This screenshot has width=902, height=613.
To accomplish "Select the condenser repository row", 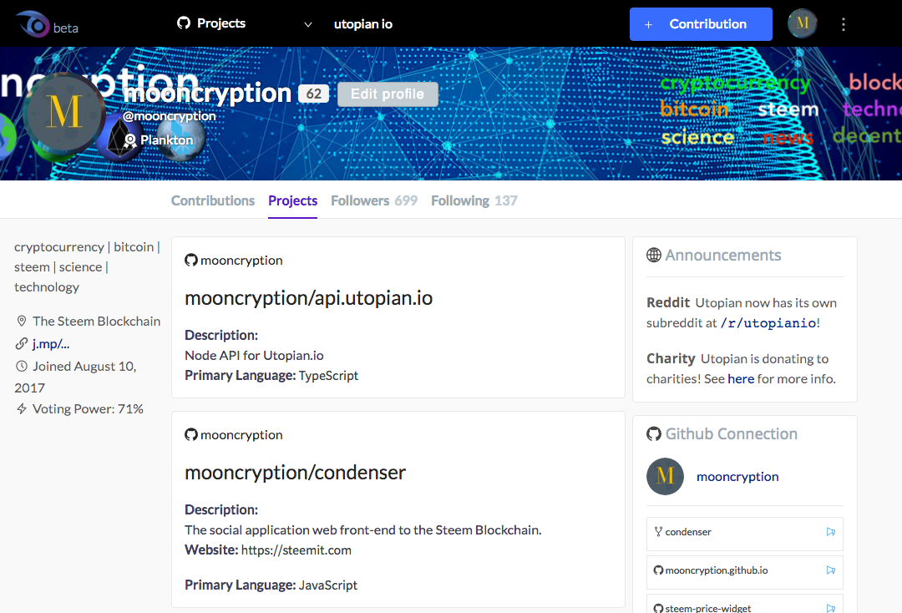I will tap(745, 534).
